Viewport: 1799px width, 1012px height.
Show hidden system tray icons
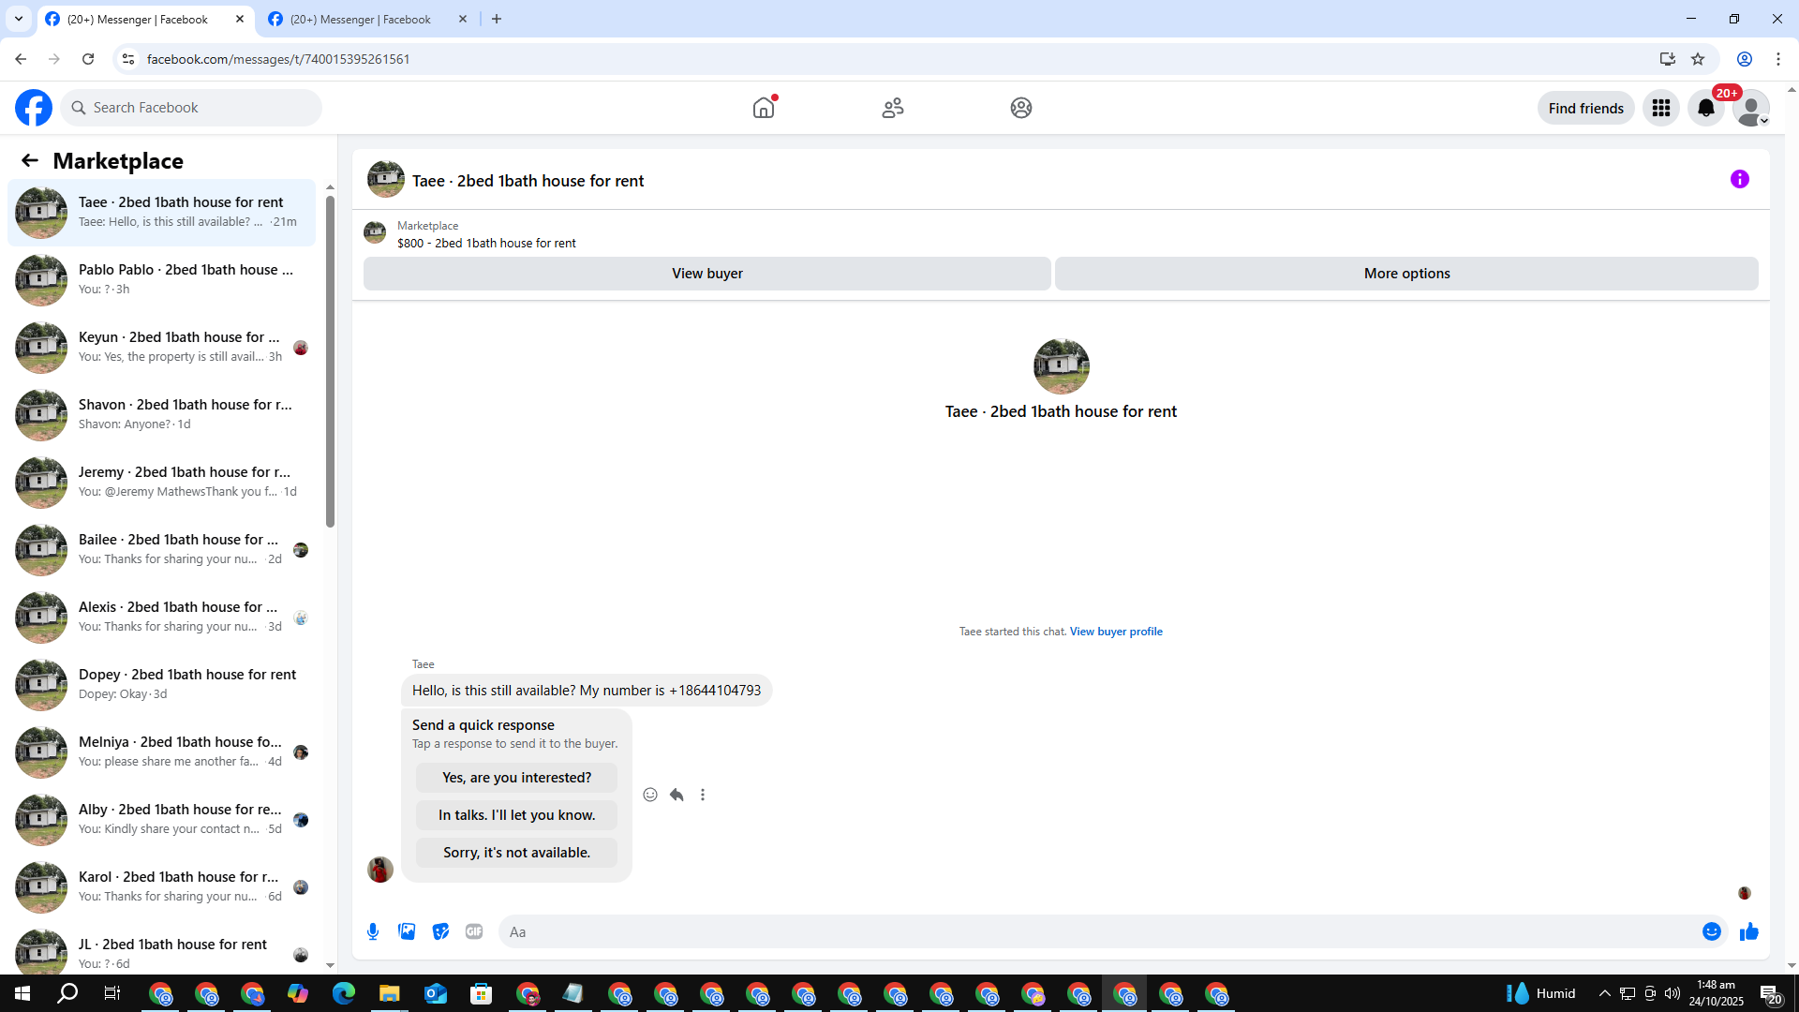tap(1605, 993)
